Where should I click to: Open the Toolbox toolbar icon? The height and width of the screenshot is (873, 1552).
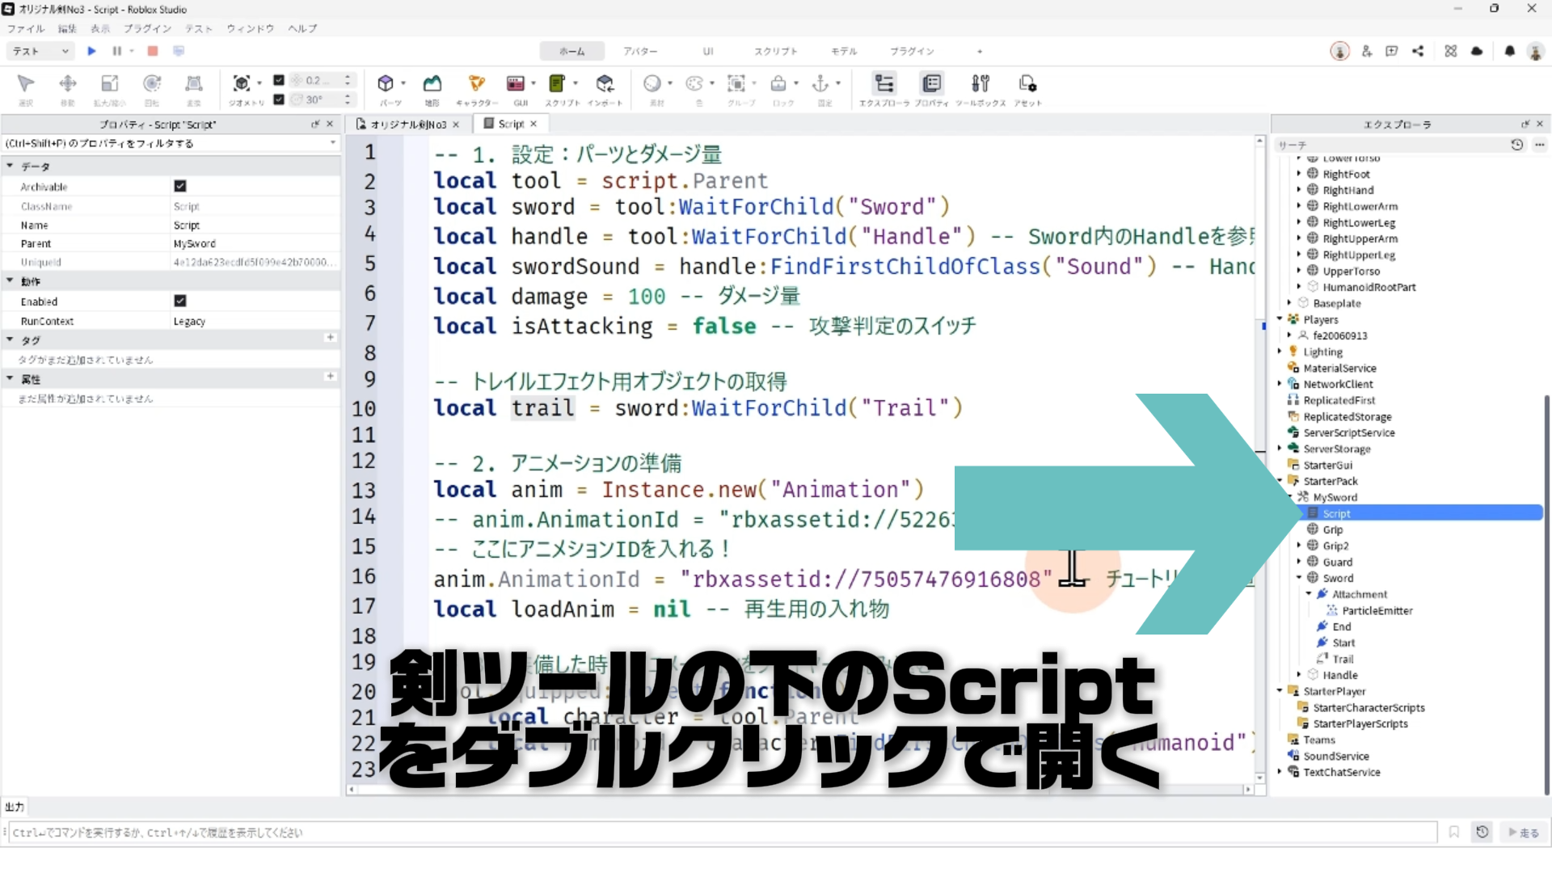[980, 83]
